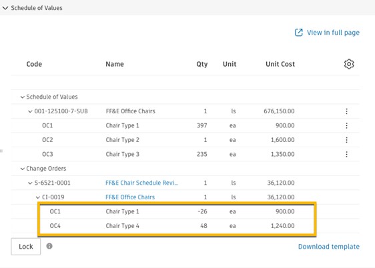Collapse the Schedule of Values panel header
The width and height of the screenshot is (375, 268).
pos(5,8)
